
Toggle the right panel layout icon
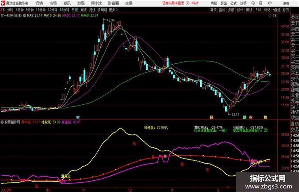click(x=275, y=16)
